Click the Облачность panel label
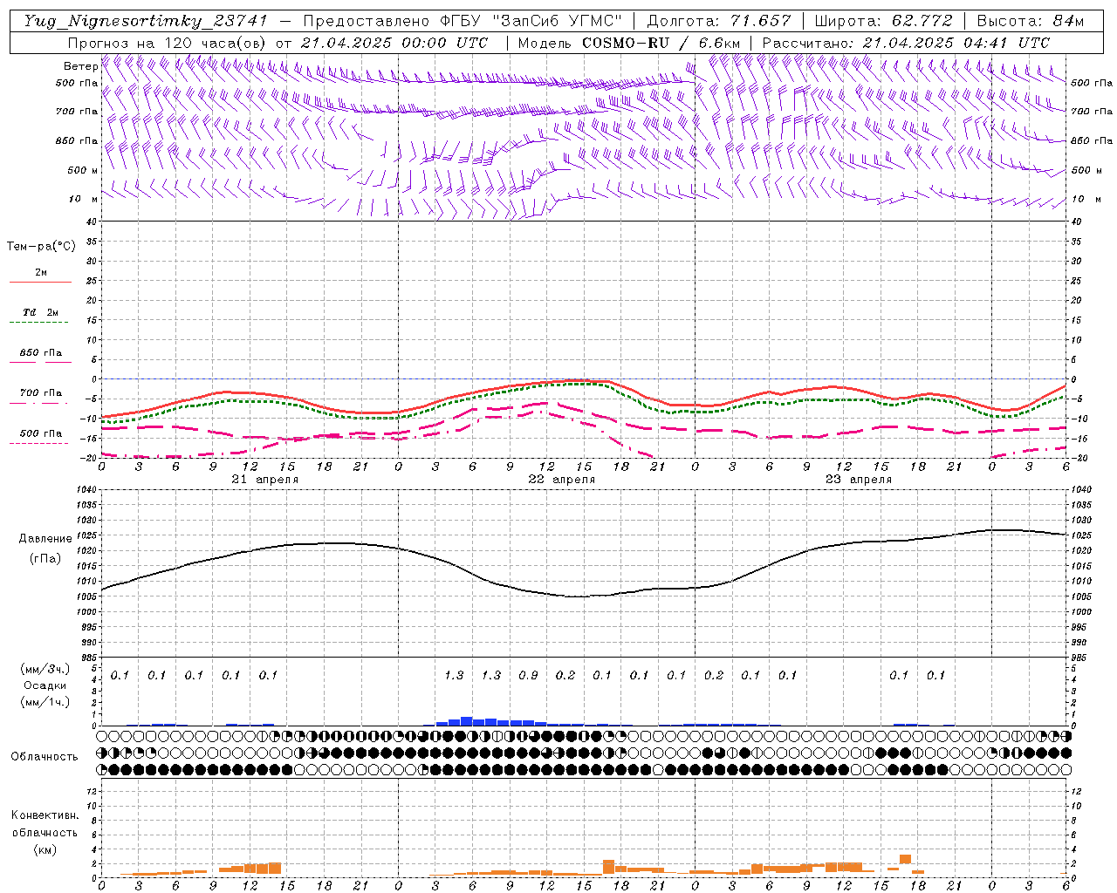1117x893 pixels. [45, 757]
